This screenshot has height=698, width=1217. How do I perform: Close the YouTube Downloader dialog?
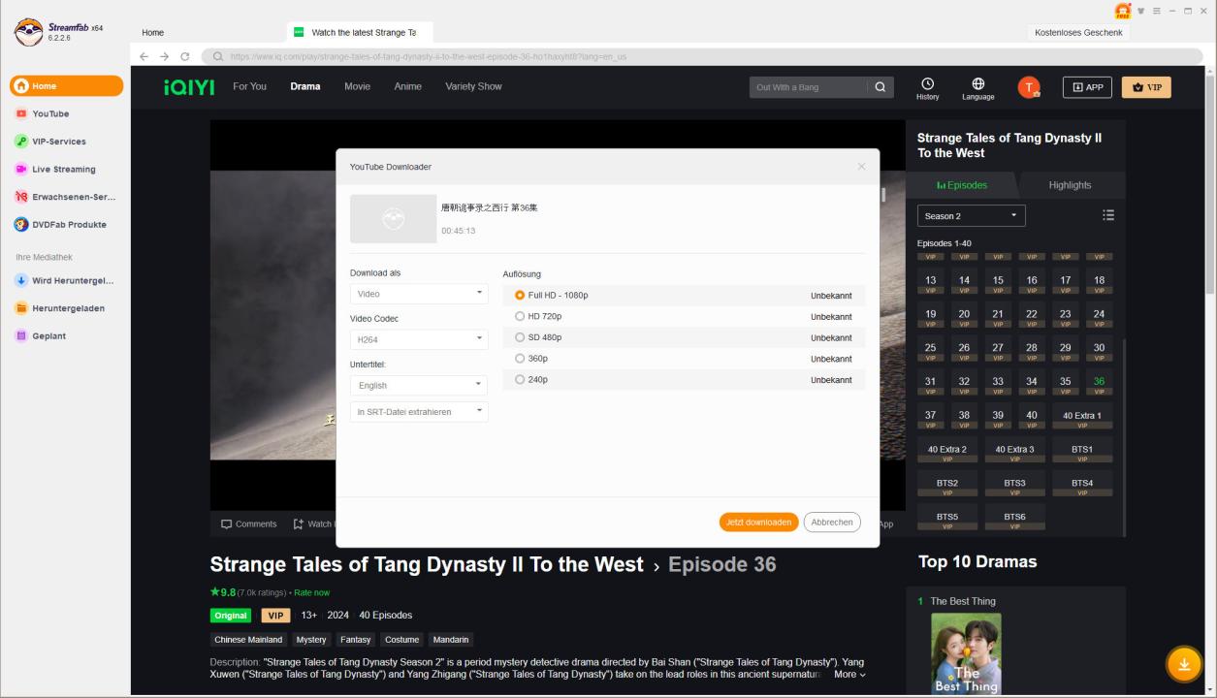coord(861,167)
